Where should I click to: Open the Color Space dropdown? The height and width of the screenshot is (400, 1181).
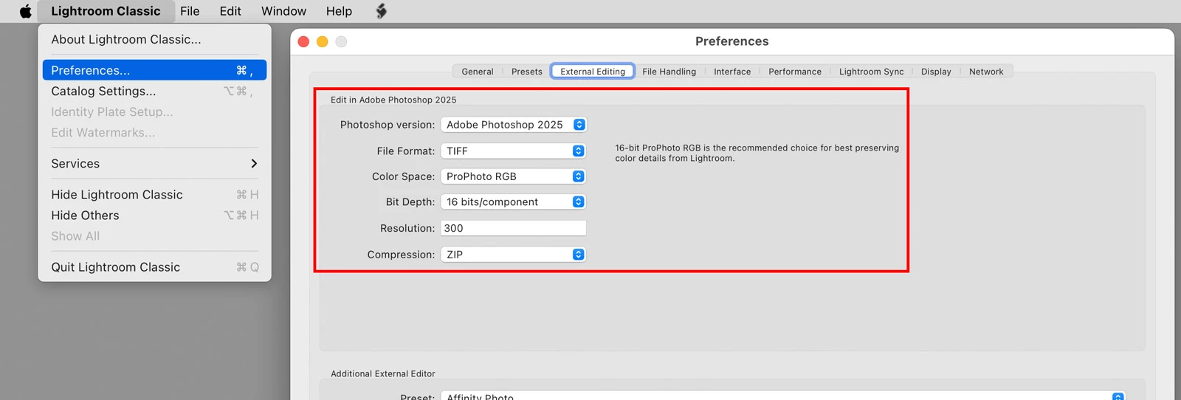coord(514,176)
